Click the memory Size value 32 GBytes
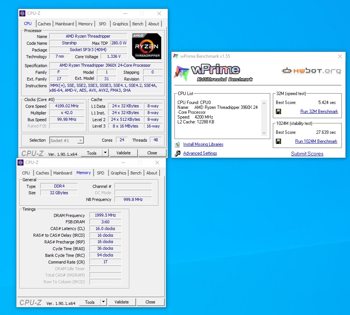 pyautogui.click(x=59, y=193)
